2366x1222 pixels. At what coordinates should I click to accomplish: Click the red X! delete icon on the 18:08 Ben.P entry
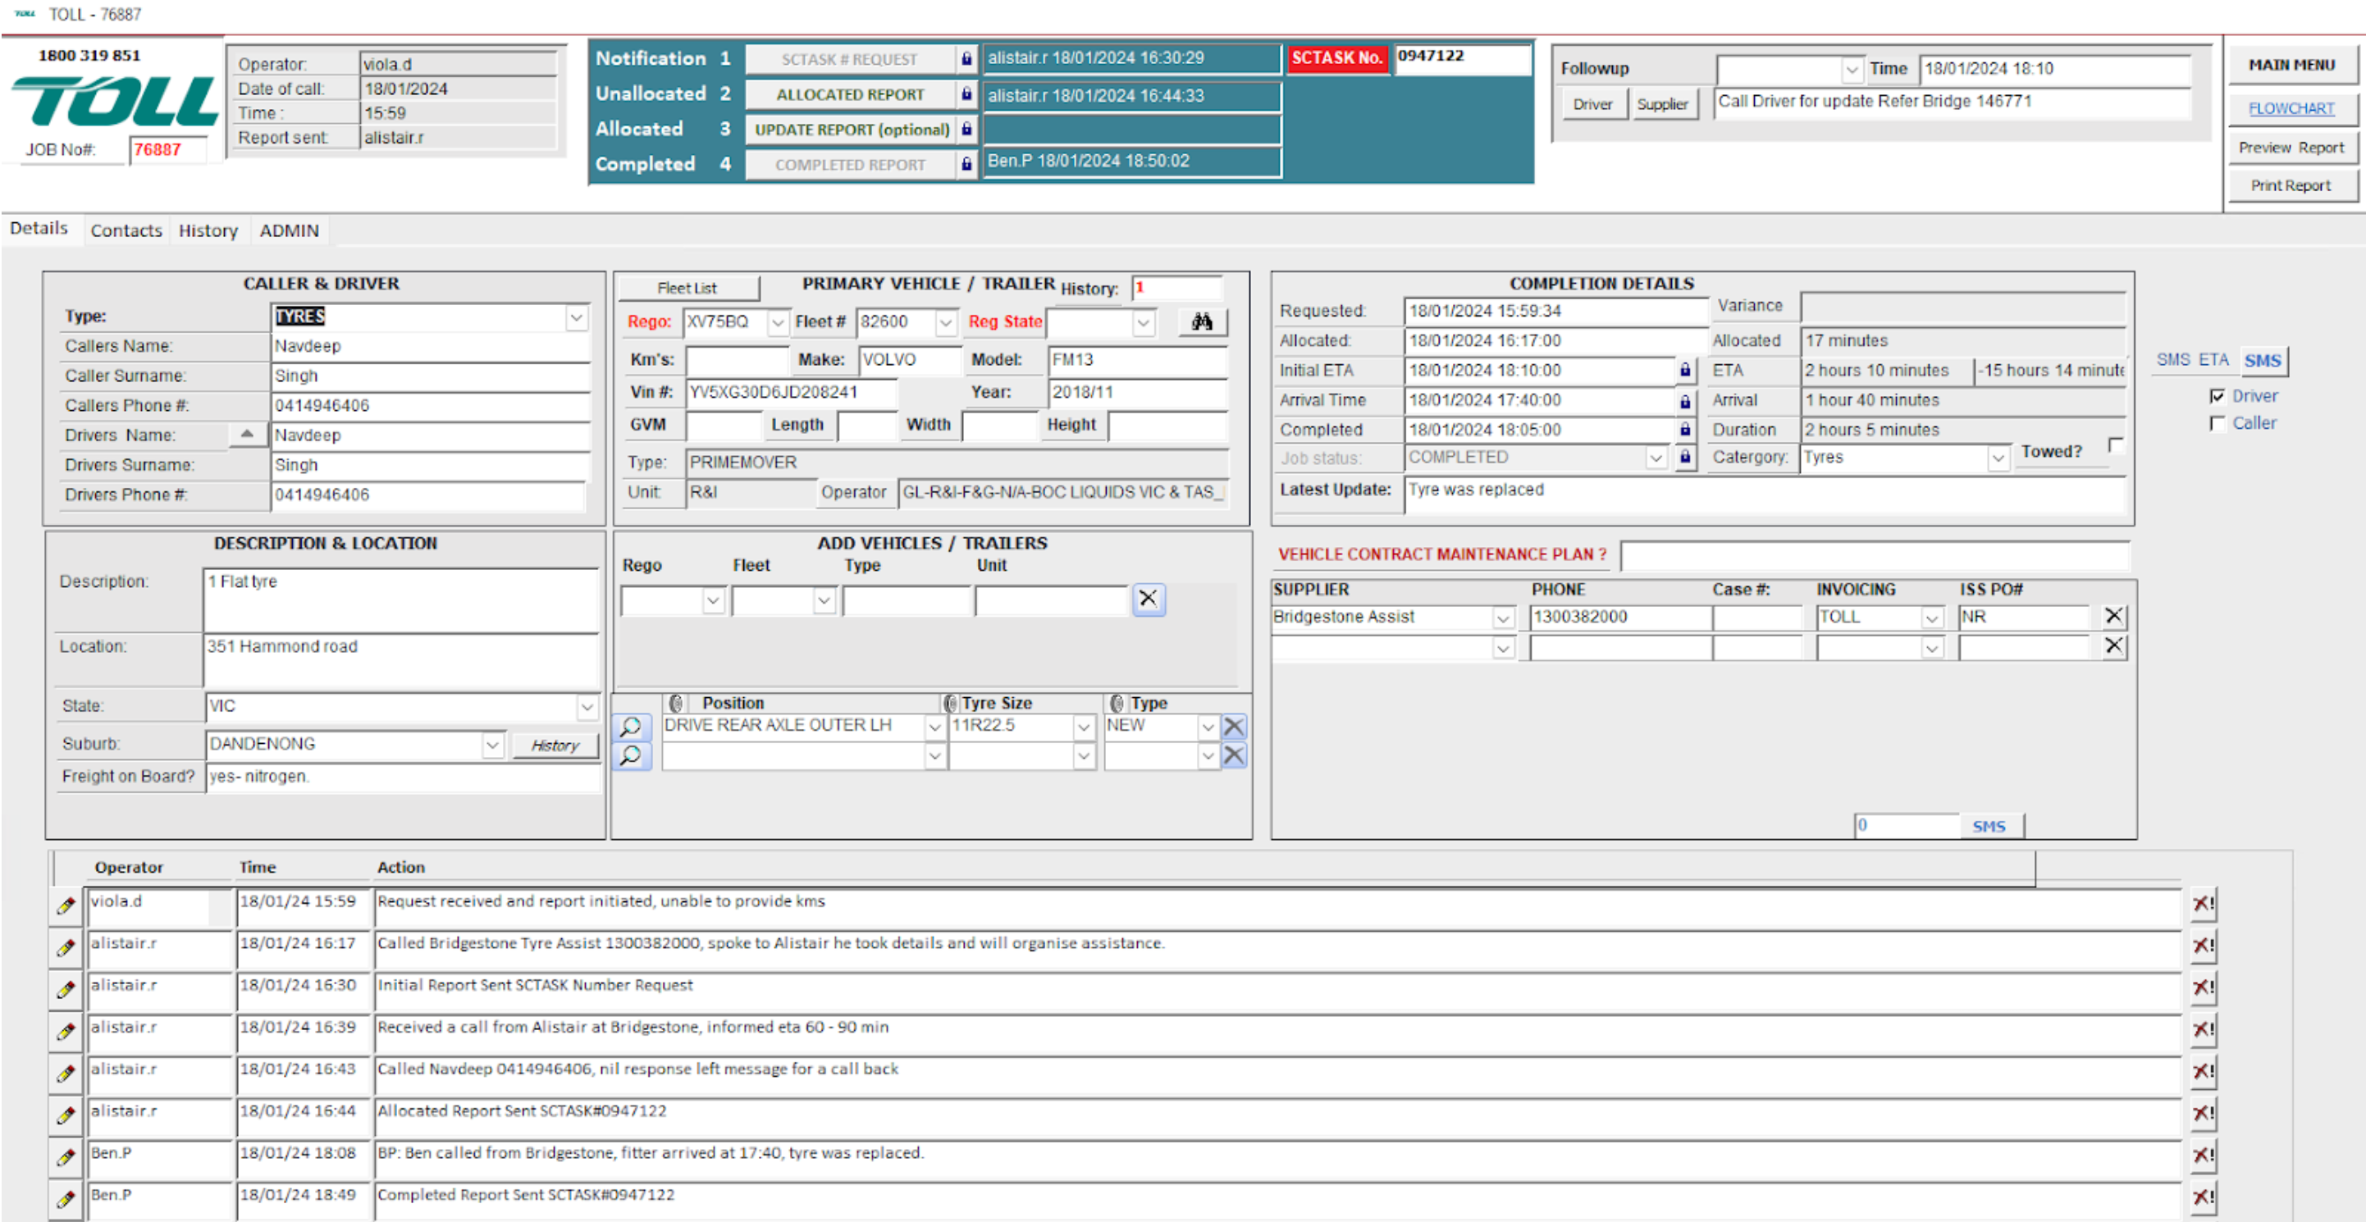point(2203,1154)
